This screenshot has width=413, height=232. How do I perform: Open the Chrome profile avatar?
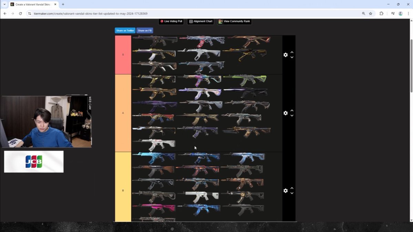point(401,13)
